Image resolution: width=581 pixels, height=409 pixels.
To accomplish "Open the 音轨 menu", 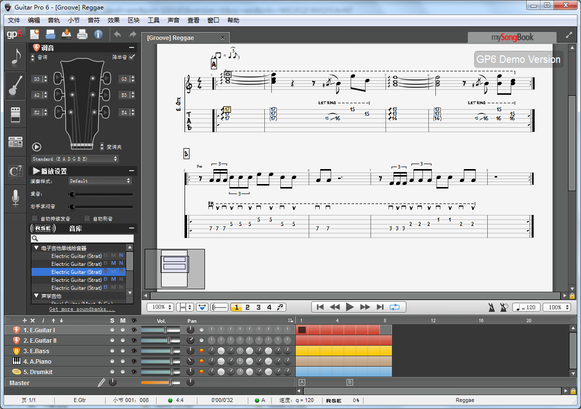I will pos(54,20).
